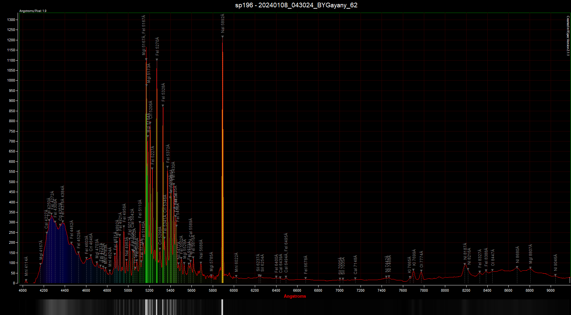Click the vertical 'Created in RSpec' version text
The width and height of the screenshot is (571, 315).
tap(568, 36)
